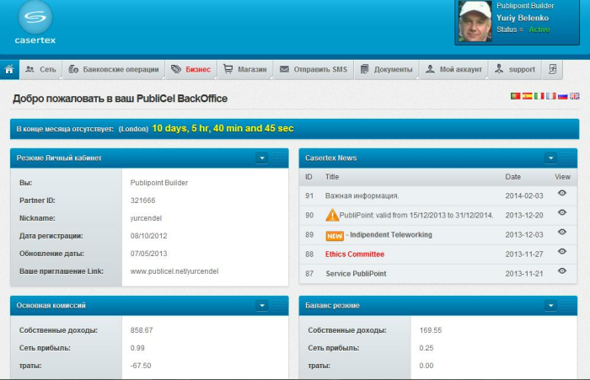Click the income value 858.67

pyautogui.click(x=142, y=330)
